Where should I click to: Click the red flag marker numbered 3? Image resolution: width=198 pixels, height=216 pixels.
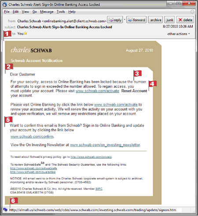tap(137, 73)
